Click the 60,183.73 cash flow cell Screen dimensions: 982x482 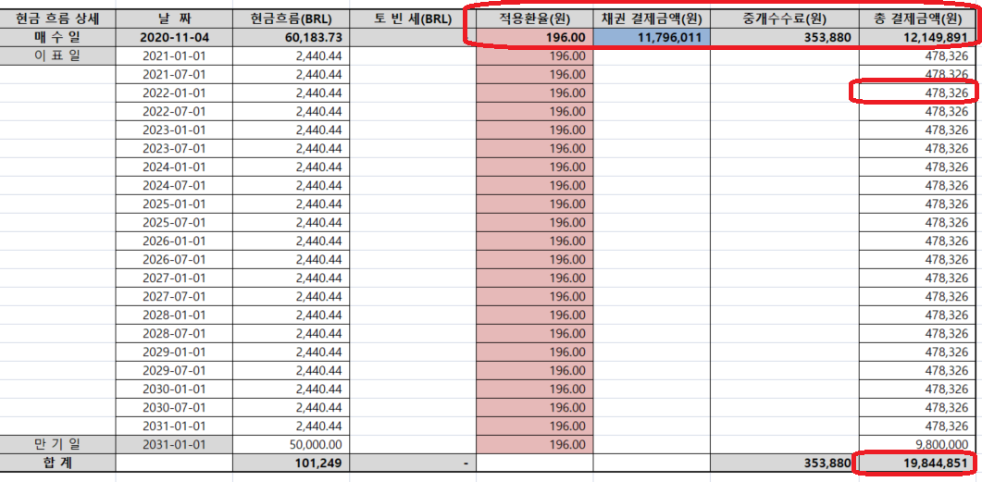pyautogui.click(x=291, y=38)
